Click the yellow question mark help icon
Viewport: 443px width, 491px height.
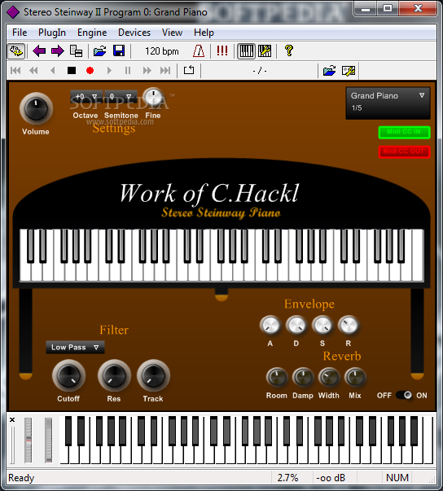point(288,50)
